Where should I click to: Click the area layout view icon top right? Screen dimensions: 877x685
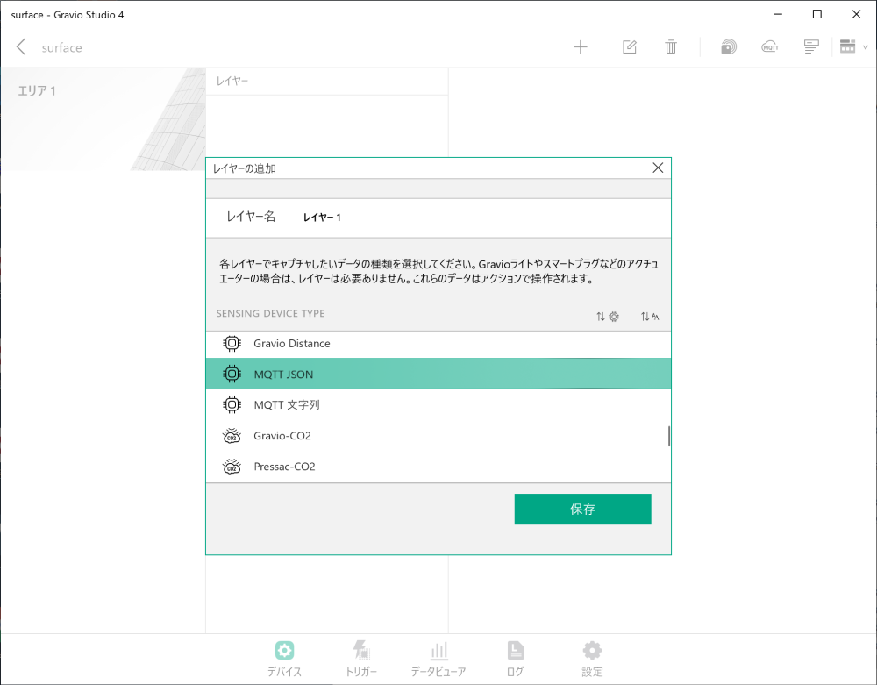(x=845, y=46)
